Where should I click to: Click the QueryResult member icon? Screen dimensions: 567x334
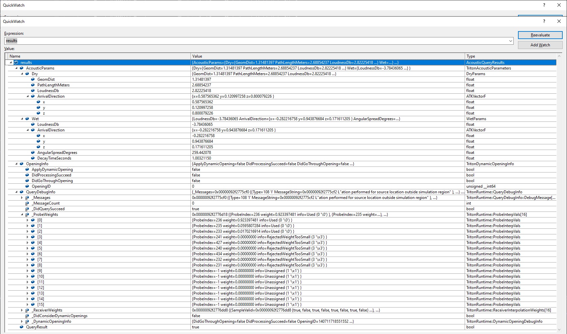(x=22, y=327)
